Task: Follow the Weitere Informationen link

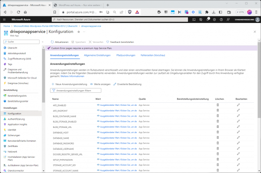Action: pyautogui.click(x=72, y=76)
